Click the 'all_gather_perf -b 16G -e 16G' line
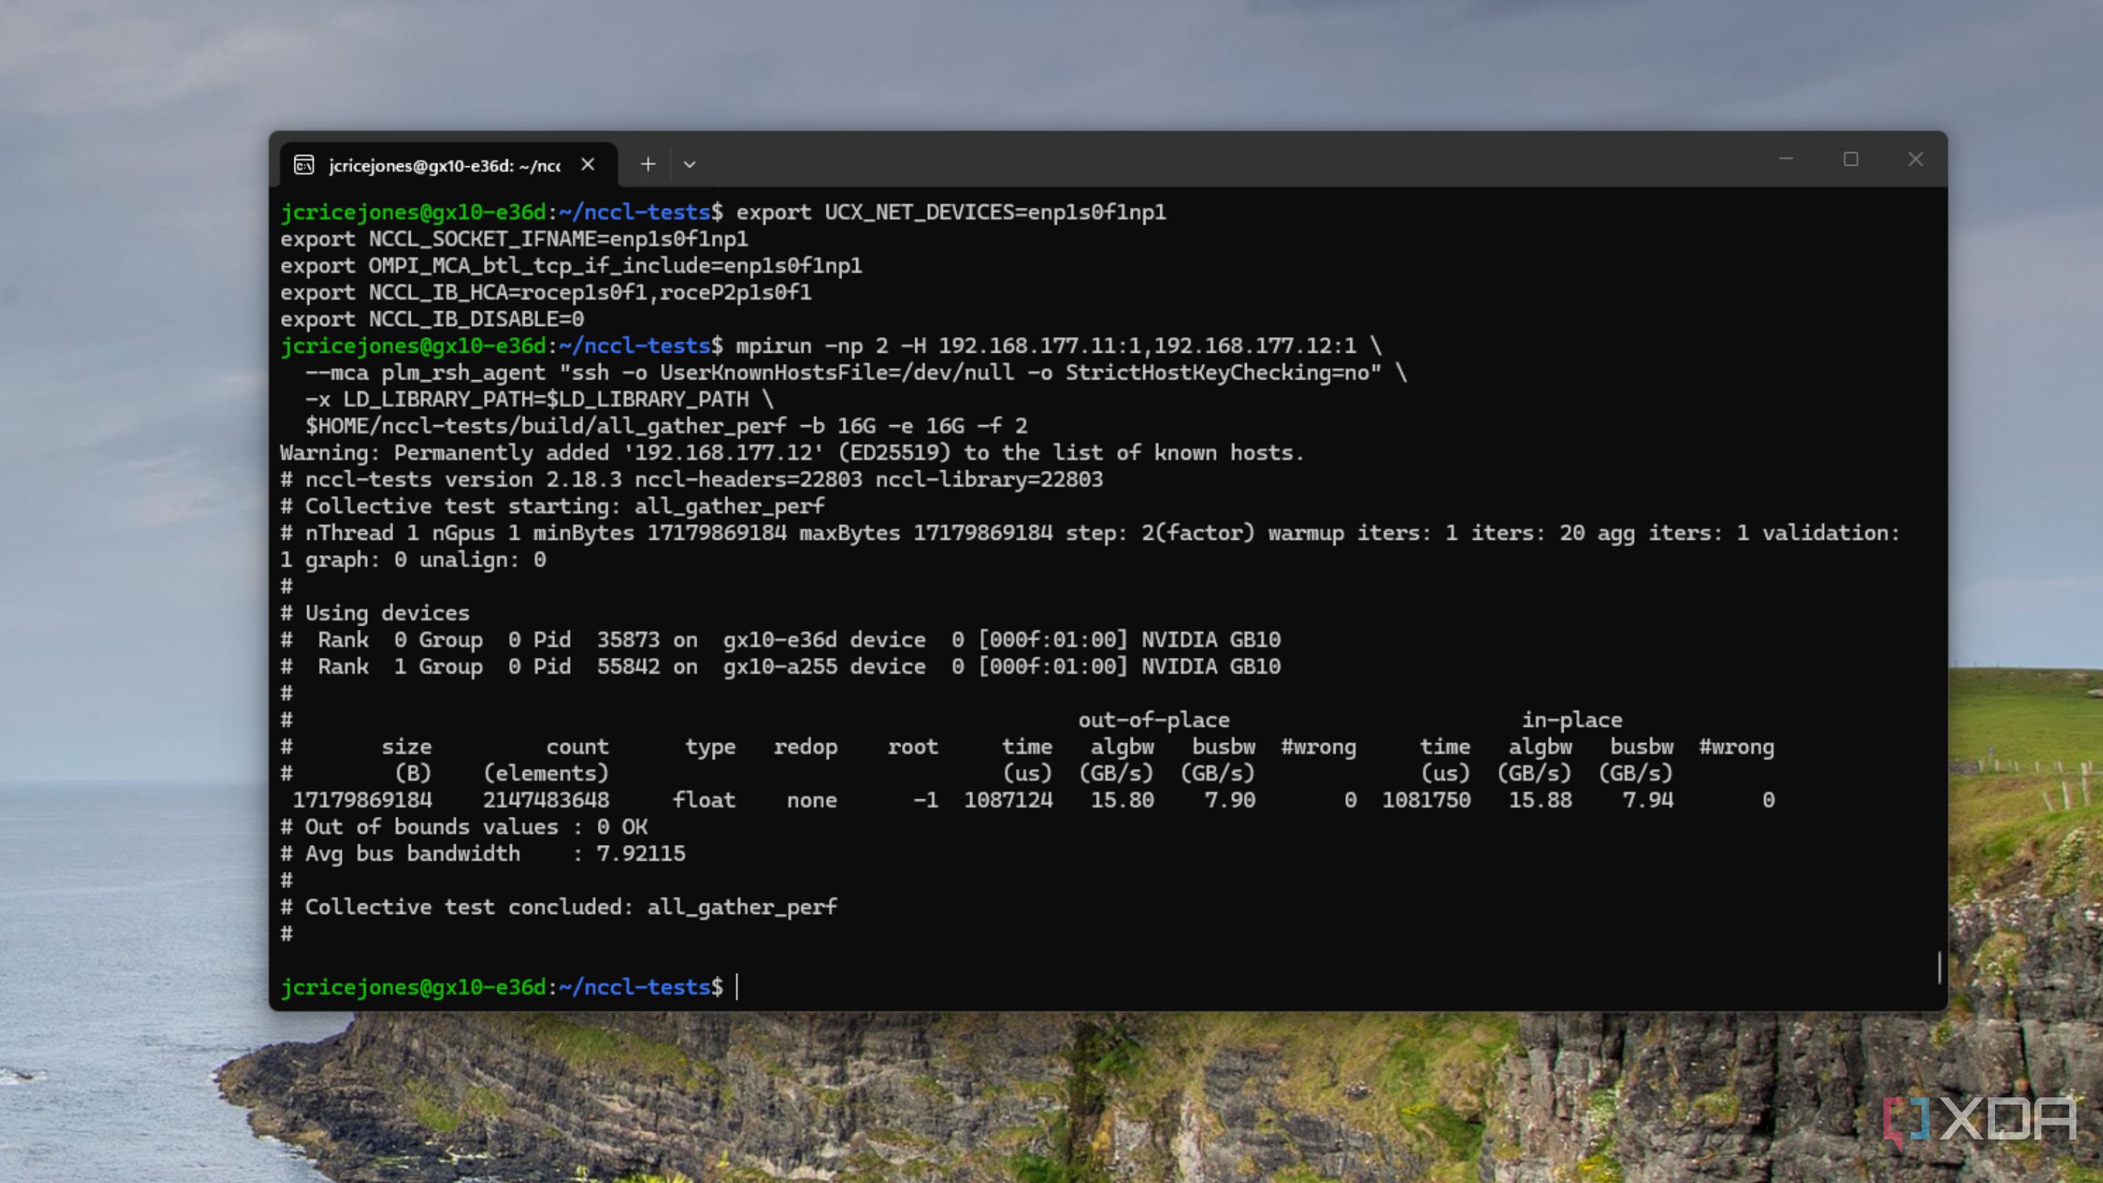The image size is (2103, 1183). (666, 426)
